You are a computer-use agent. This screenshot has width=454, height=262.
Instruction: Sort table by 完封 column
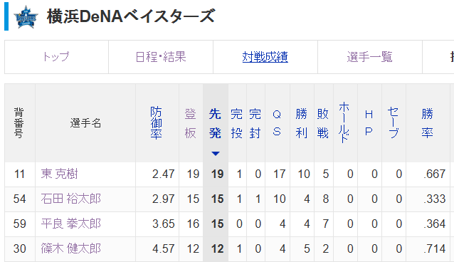click(255, 123)
